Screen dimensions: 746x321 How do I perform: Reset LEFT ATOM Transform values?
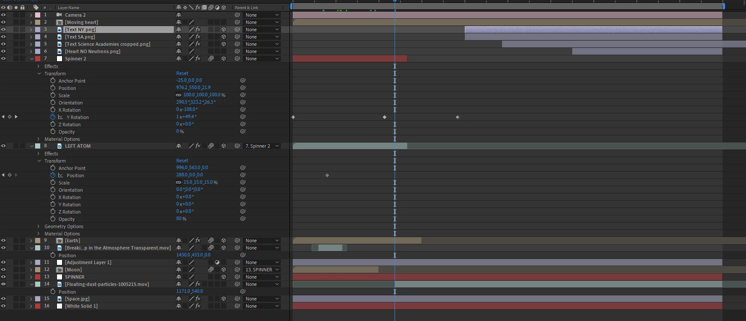click(x=182, y=160)
